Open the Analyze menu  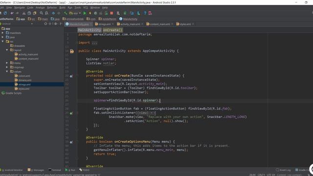pos(40,8)
